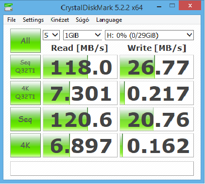This screenshot has width=205, height=184.
Task: Open the Kinézet menu
Action: 60,20
